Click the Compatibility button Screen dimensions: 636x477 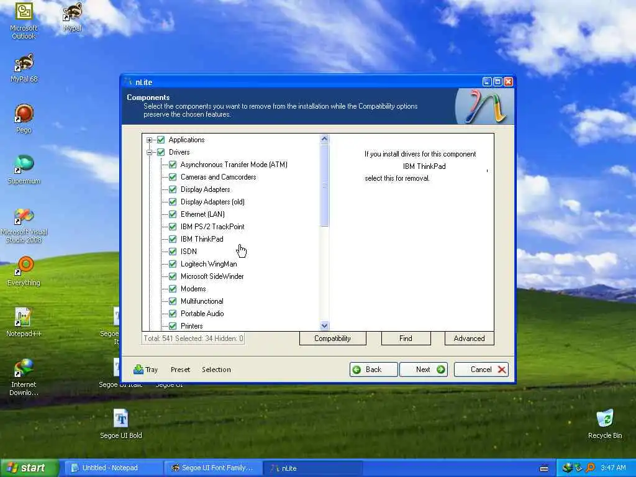point(333,338)
